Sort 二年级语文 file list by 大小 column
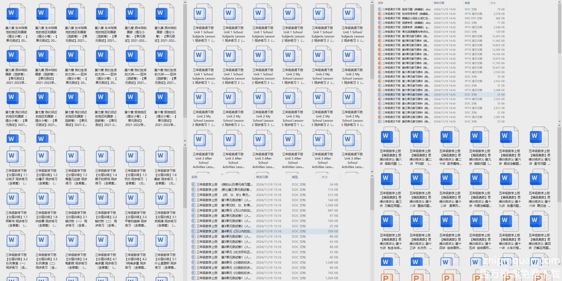 pos(493,3)
